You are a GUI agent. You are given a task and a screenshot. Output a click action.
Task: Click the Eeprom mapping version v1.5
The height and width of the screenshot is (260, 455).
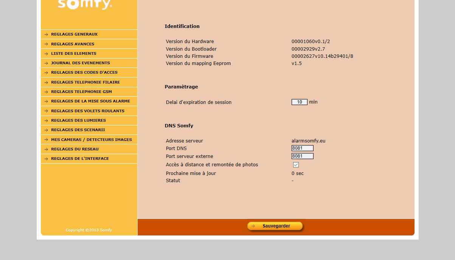(297, 63)
